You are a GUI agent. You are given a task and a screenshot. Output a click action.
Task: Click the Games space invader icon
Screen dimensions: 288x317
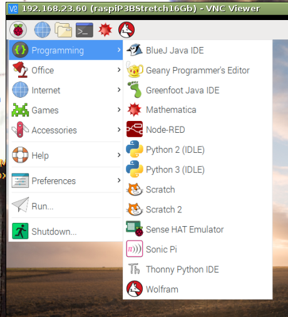[20, 110]
